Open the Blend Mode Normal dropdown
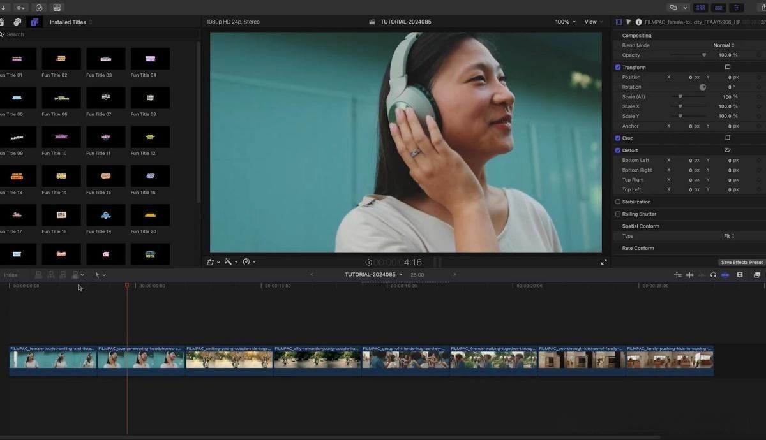766x440 pixels. (x=724, y=45)
